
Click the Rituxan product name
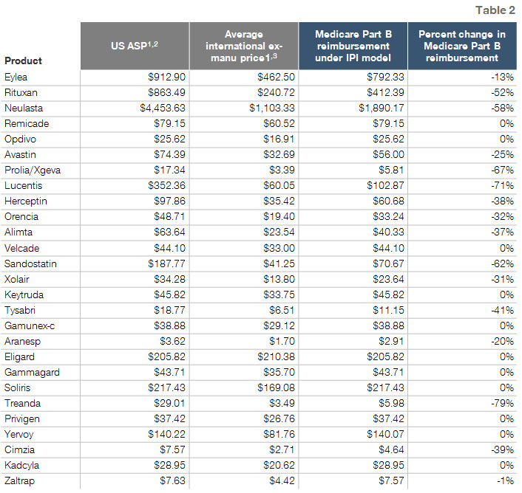[21, 92]
